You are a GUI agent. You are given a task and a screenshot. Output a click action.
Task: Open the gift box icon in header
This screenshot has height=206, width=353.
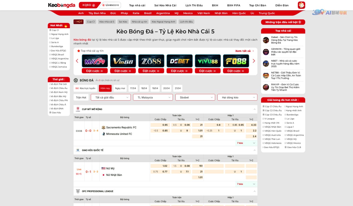point(301,5)
